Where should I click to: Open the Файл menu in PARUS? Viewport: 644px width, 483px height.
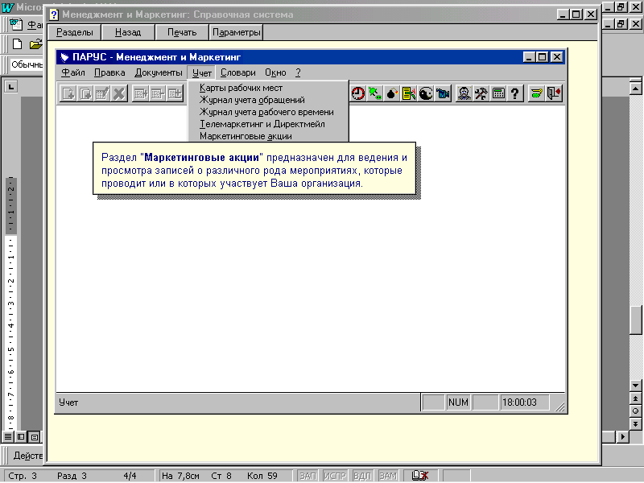pos(73,72)
